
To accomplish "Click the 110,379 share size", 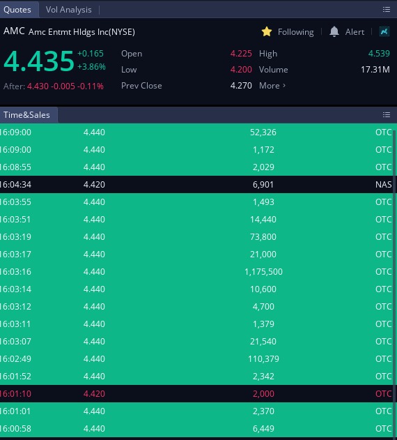I will 263,358.
